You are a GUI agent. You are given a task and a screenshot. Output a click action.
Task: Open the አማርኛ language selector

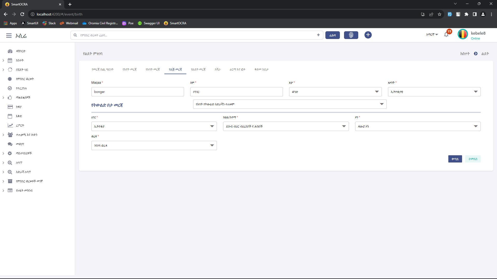432,35
